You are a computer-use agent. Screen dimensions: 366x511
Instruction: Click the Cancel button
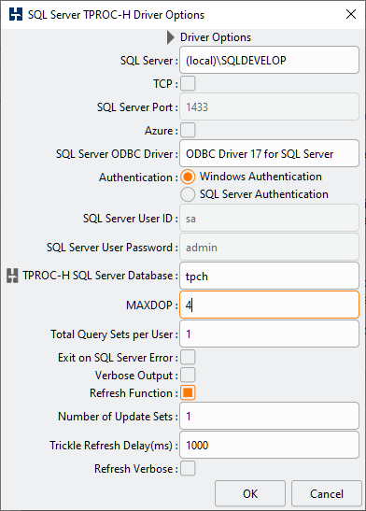click(x=327, y=493)
